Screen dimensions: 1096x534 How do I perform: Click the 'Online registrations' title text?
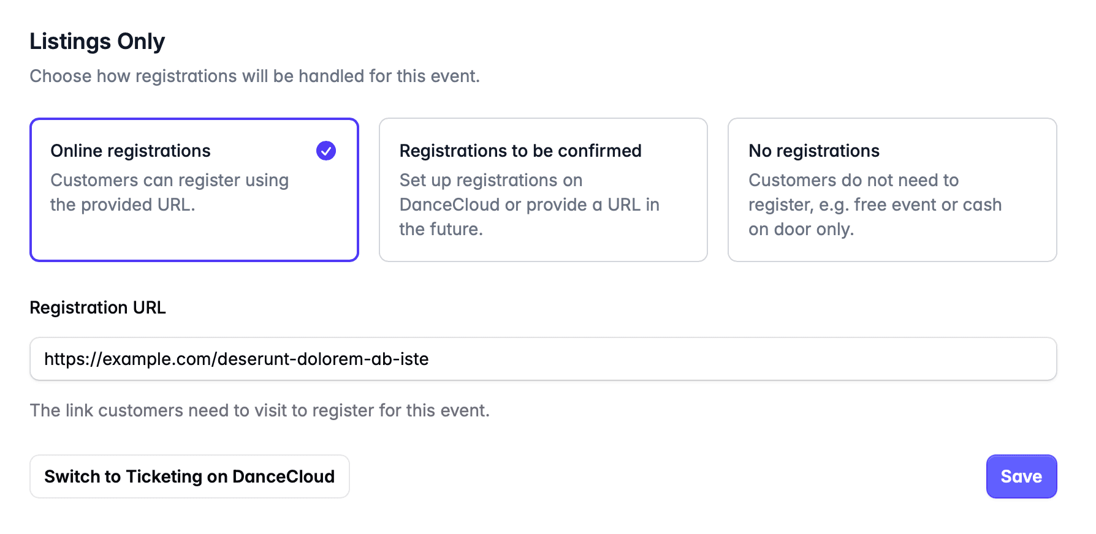131,151
